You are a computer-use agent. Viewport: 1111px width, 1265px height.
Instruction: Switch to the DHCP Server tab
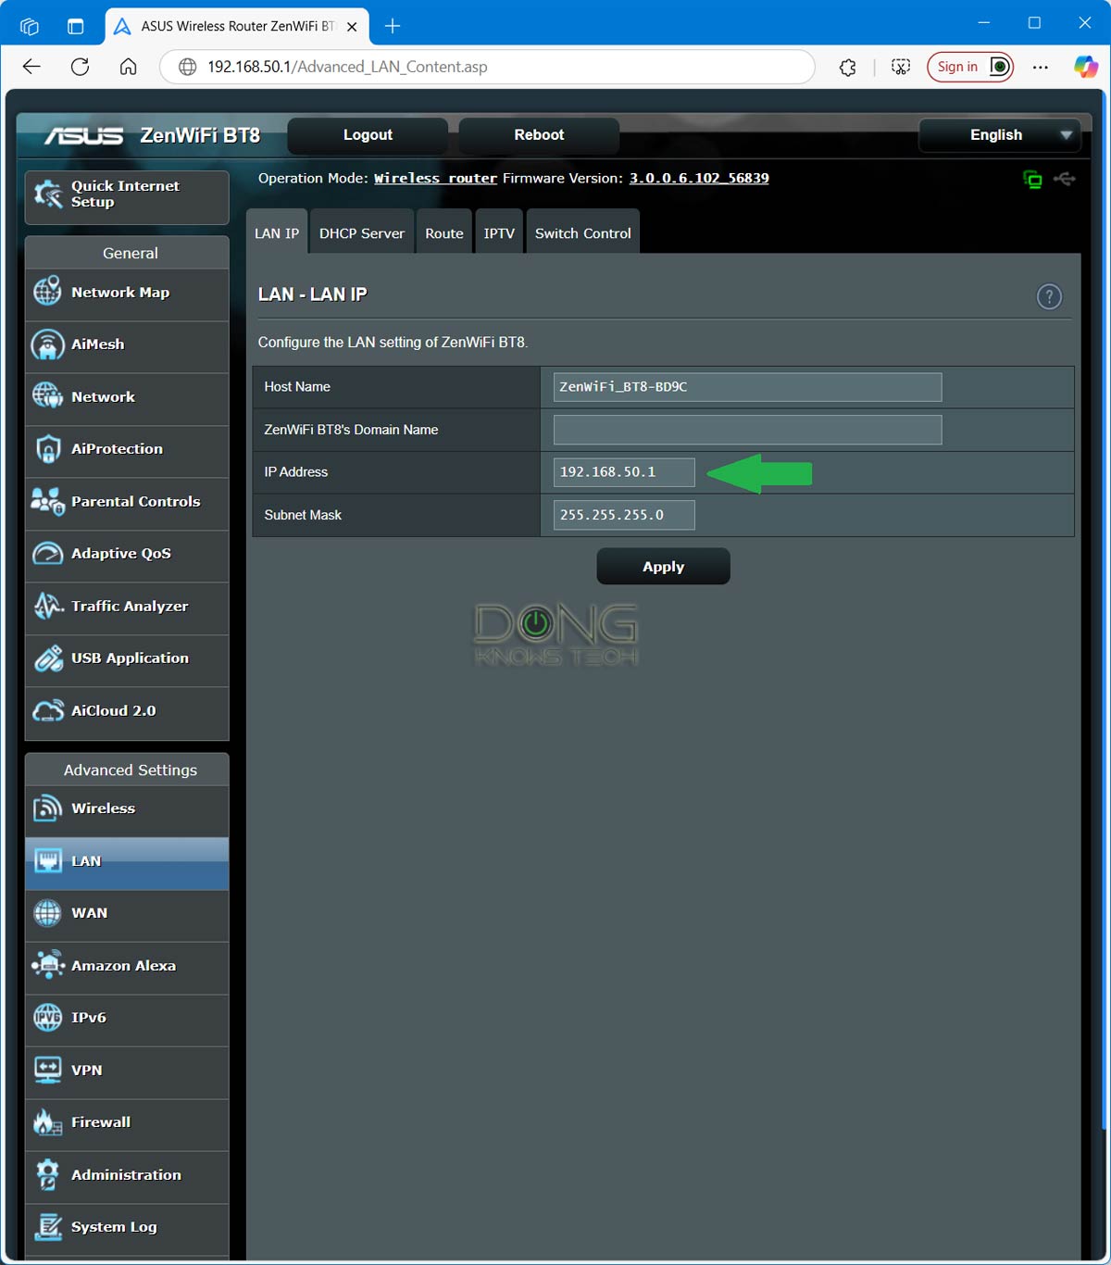362,233
